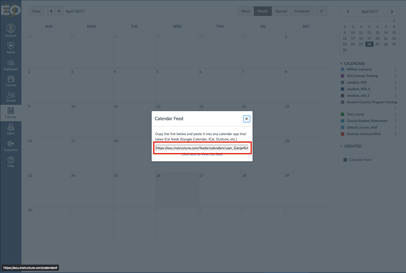Image resolution: width=406 pixels, height=273 pixels.
Task: Click the Today button
Action: click(36, 11)
